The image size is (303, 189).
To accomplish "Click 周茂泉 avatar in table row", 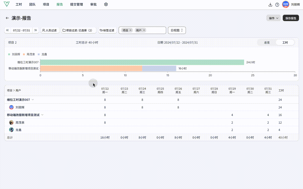I will [x=11, y=122].
